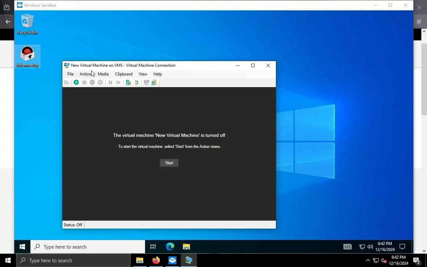Click Hyper-V Manager icon on host taskbar
Screen dimensions: 427x267
189,260
